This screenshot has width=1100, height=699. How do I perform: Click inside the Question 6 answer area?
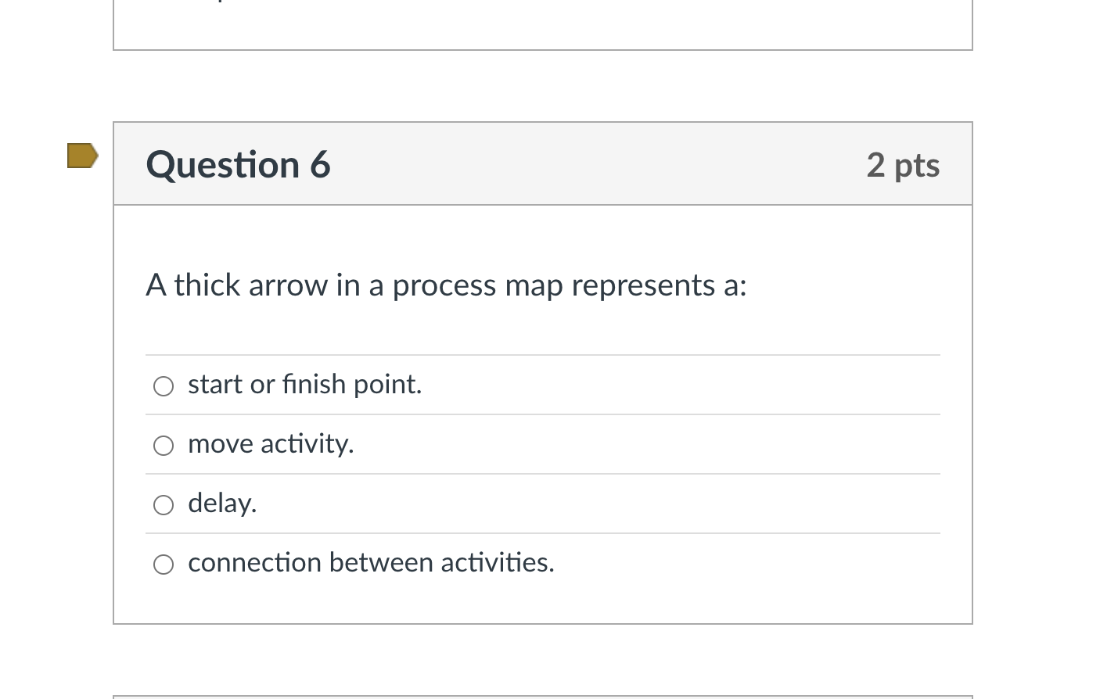pyautogui.click(x=543, y=328)
